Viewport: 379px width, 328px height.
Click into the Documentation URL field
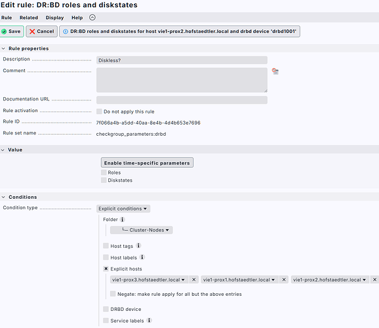coord(182,100)
